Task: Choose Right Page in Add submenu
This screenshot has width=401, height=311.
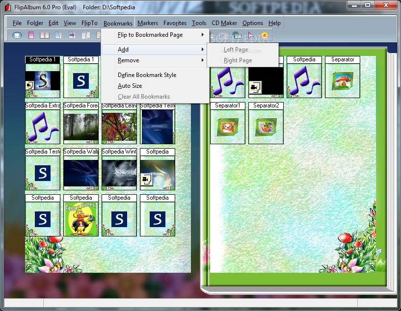Action: tap(242, 60)
